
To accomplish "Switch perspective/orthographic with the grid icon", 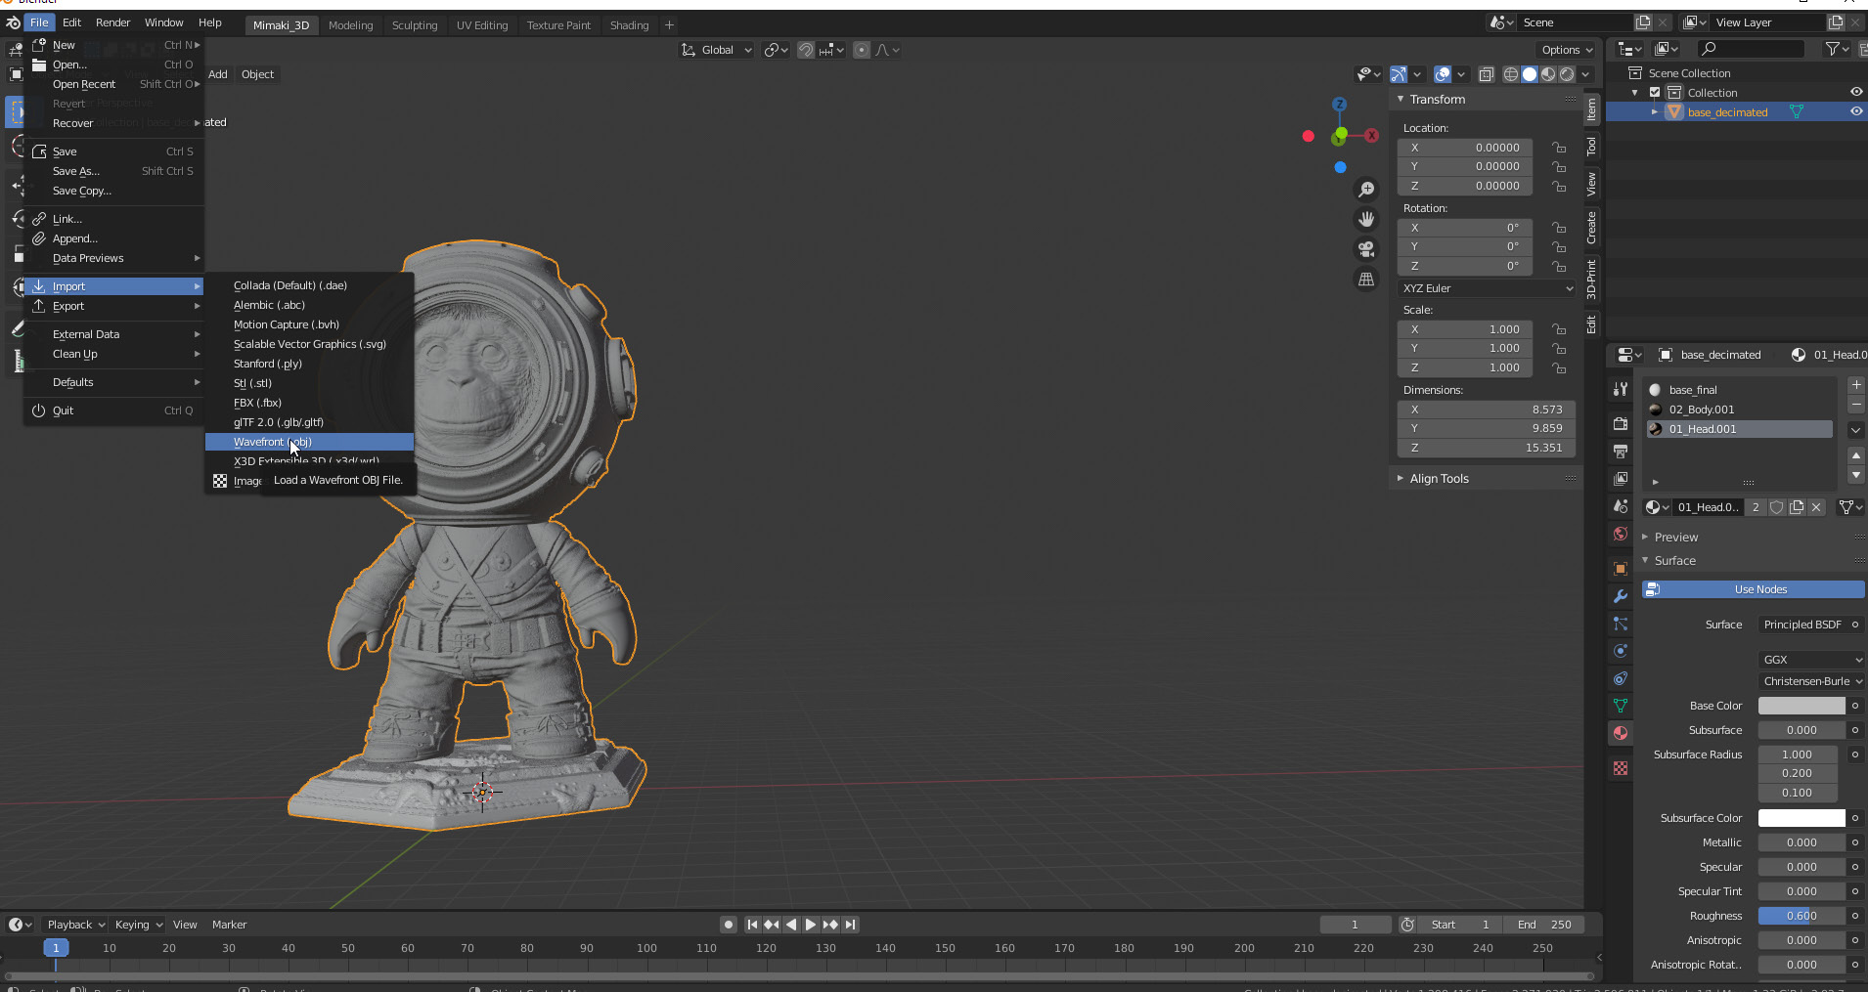I will pyautogui.click(x=1366, y=280).
